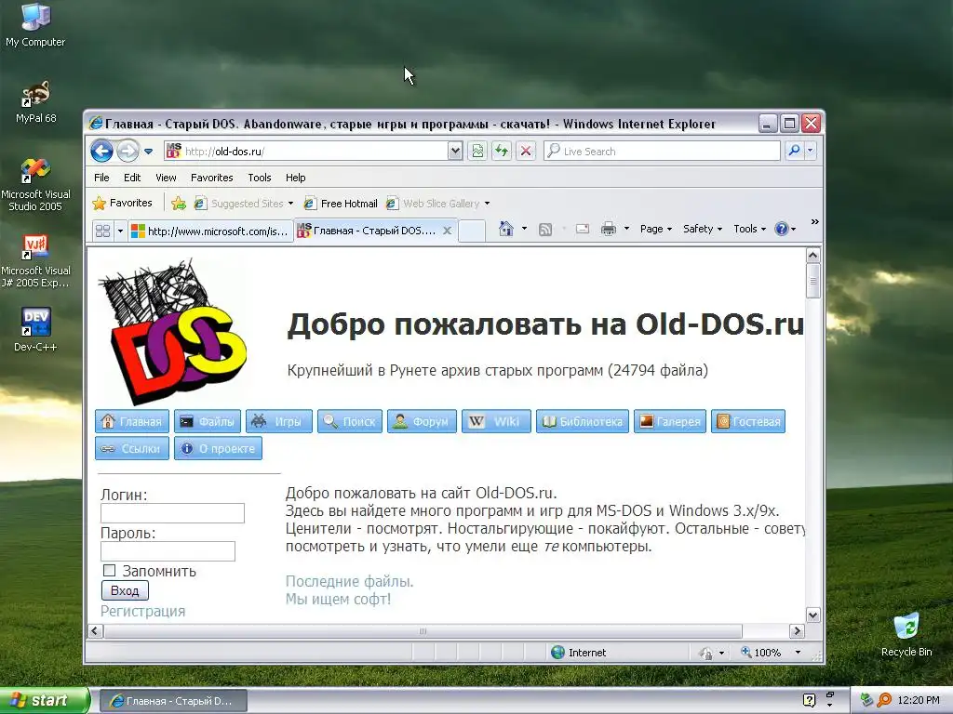953x714 pixels.
Task: Follow the Последние файлы link
Action: 350,582
